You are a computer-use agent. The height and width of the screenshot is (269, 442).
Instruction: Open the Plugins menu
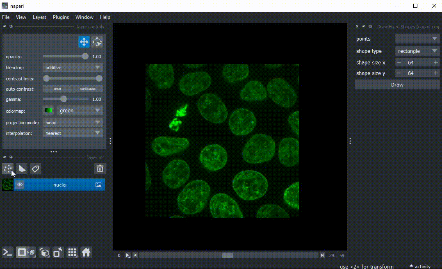(61, 17)
